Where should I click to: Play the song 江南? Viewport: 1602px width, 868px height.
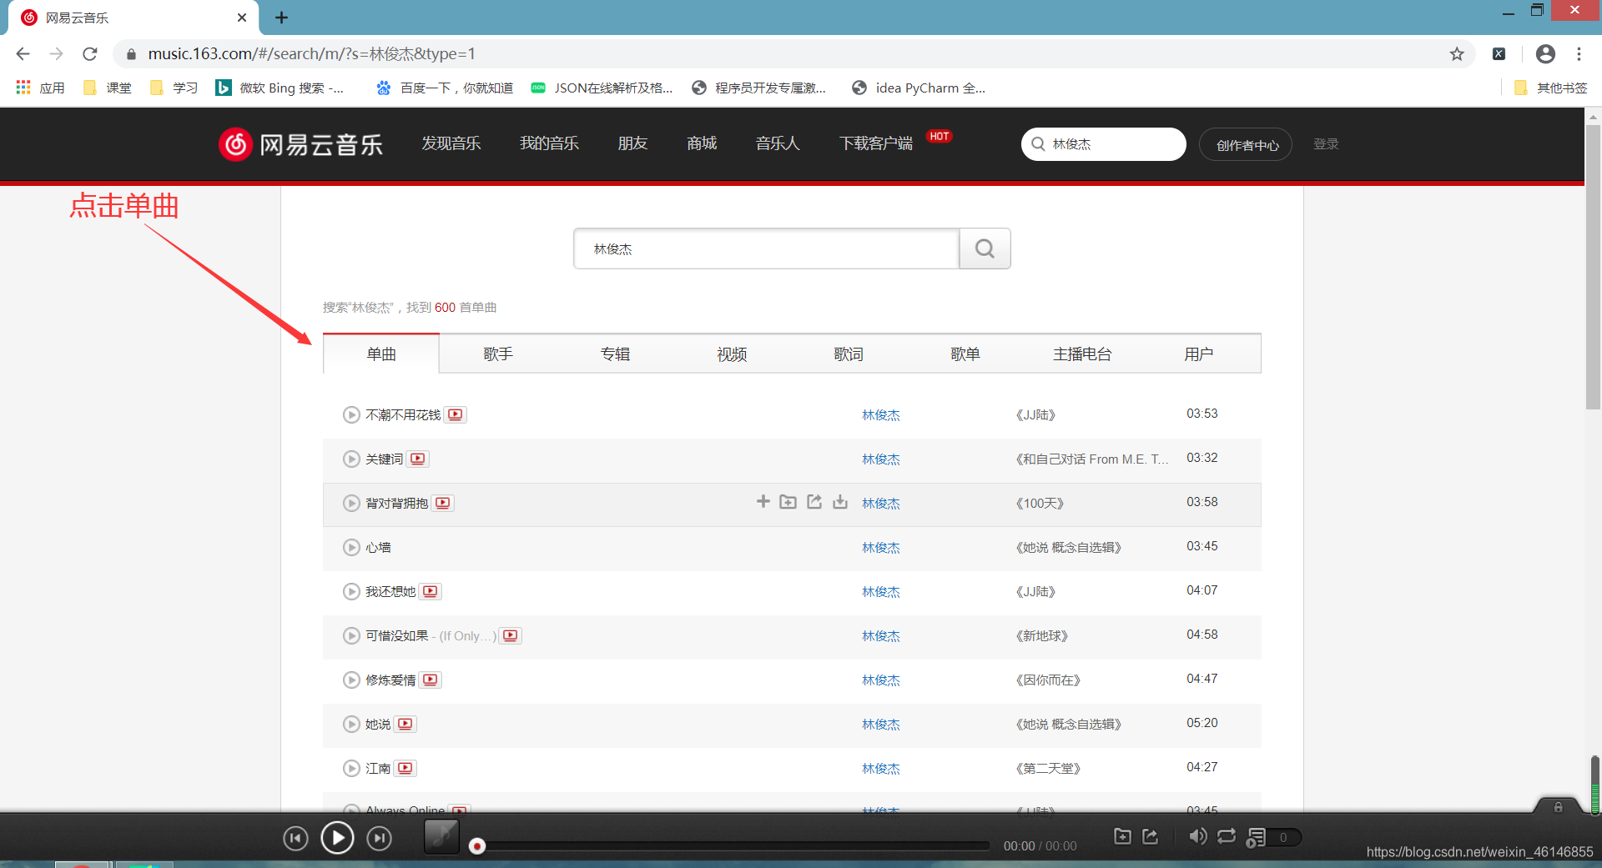(x=351, y=768)
